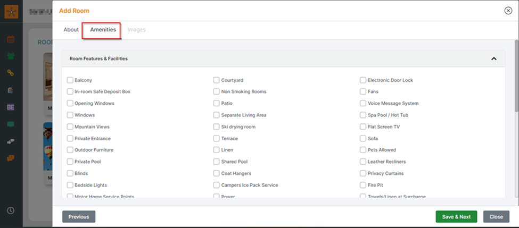The image size is (519, 228).
Task: Enable the Flat Screen TV amenity
Action: [363, 127]
